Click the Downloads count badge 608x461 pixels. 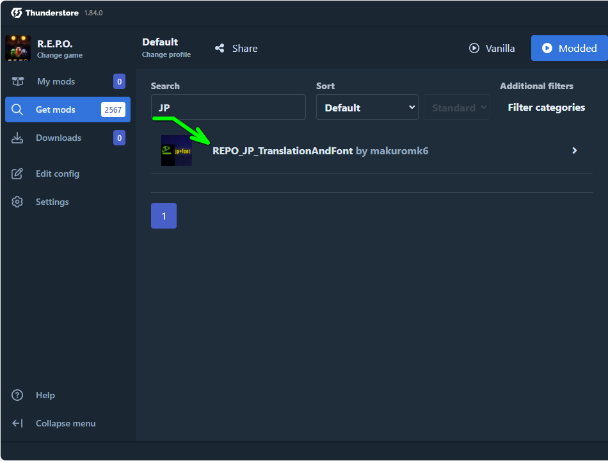point(120,138)
